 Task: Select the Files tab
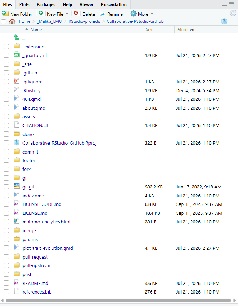(7, 5)
